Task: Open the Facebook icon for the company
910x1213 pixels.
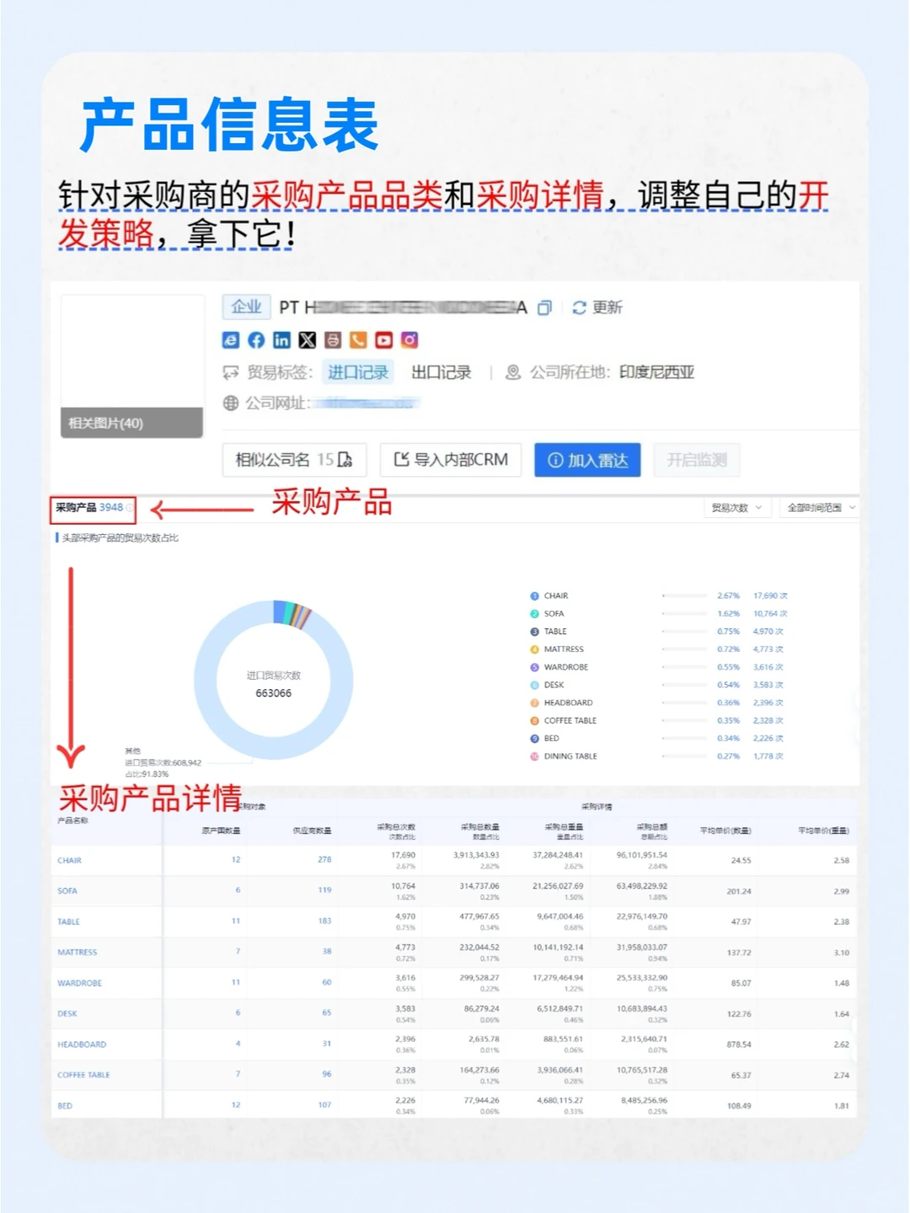Action: pyautogui.click(x=255, y=340)
